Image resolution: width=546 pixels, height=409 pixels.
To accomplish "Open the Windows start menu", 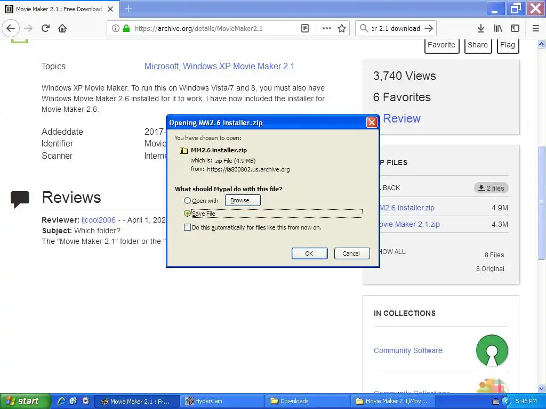I will [25, 401].
